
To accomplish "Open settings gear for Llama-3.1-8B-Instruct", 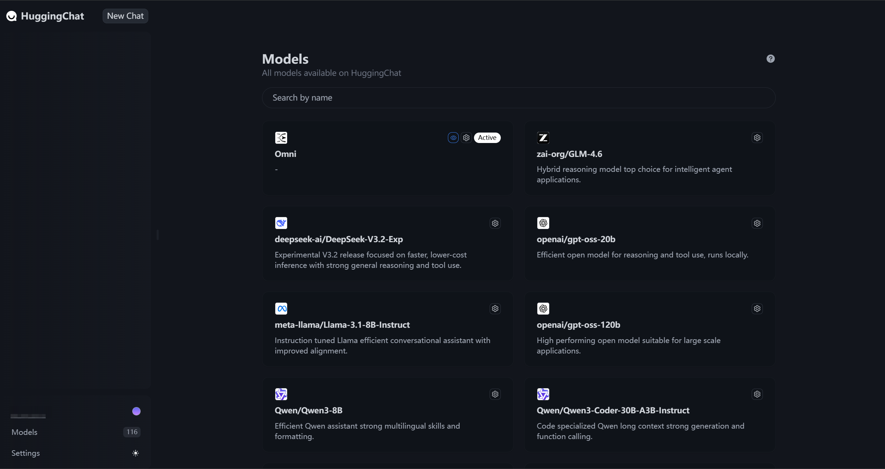I will pos(495,309).
